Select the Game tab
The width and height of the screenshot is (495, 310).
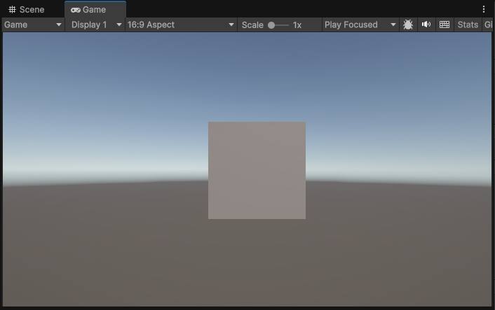(x=95, y=10)
